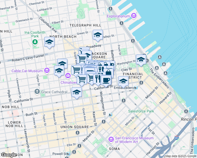Select the Howard St street label
Image resolution: width=197 pixels, height=158 pixels.
click(x=165, y=98)
